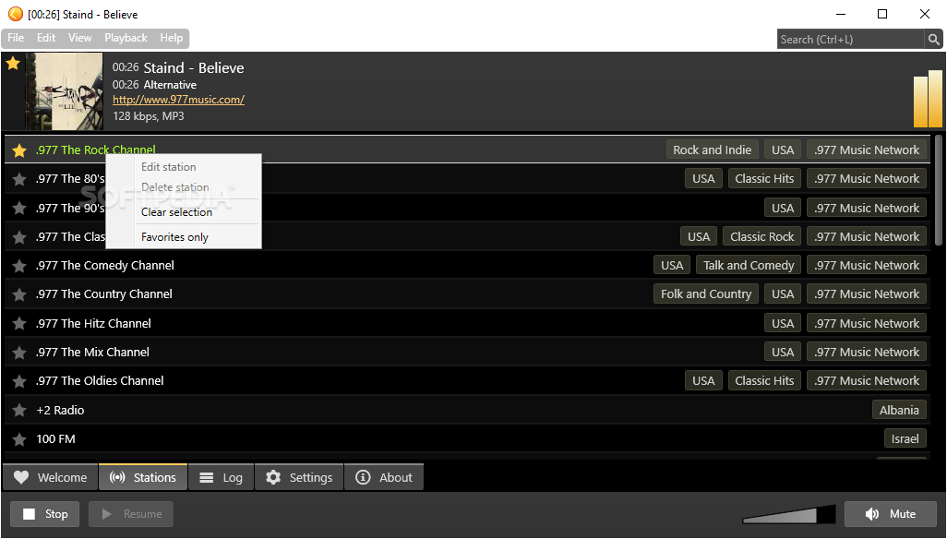Click the Israel tag on 100 FM
This screenshot has width=947, height=539.
[x=905, y=439]
